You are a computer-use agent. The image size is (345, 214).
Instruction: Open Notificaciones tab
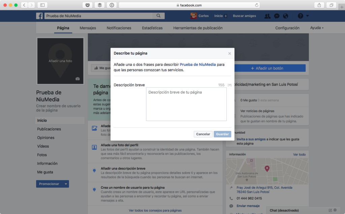(119, 28)
